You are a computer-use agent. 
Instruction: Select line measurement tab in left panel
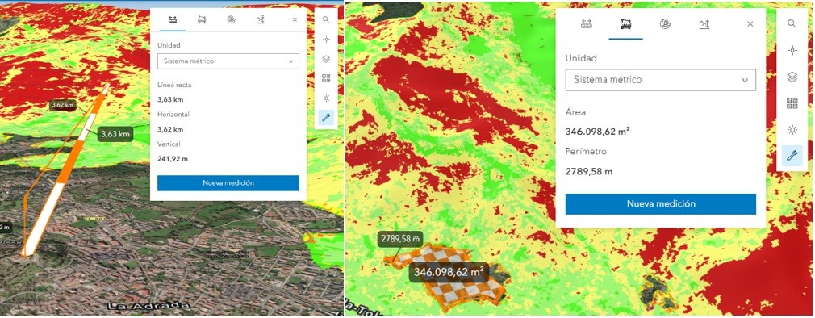click(172, 19)
